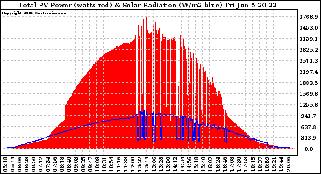Select the 18:59 time label
321x174 pixels.
click(267, 164)
